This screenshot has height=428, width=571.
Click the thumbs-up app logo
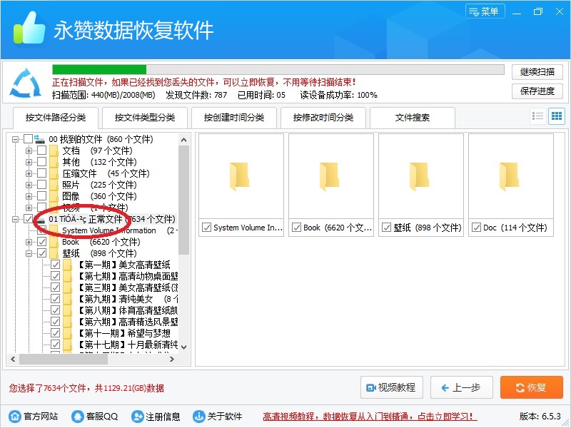(x=29, y=29)
